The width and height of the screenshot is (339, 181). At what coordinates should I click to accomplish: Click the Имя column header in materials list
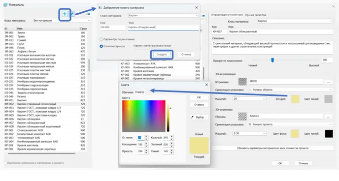(x=48, y=29)
